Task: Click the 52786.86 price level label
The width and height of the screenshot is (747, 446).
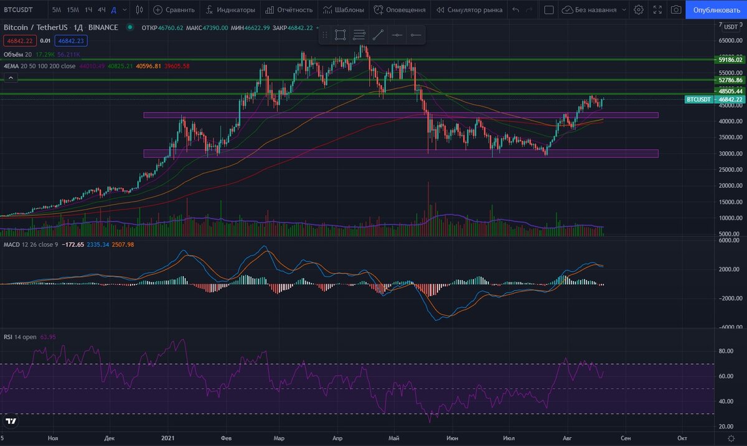Action: (731, 80)
